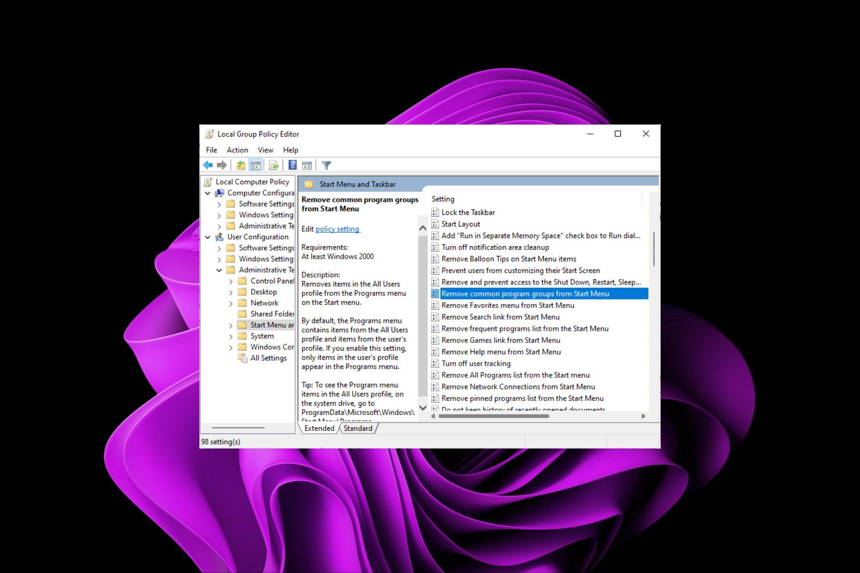The height and width of the screenshot is (573, 860).
Task: Open the blue Help question mark icon
Action: [292, 165]
